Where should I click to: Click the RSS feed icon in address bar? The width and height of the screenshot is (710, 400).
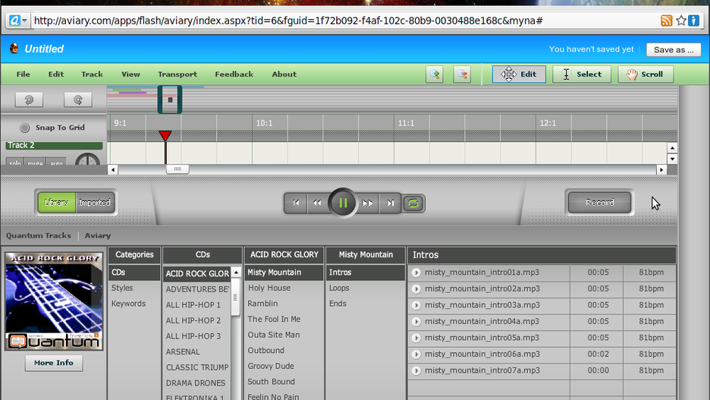click(x=667, y=20)
